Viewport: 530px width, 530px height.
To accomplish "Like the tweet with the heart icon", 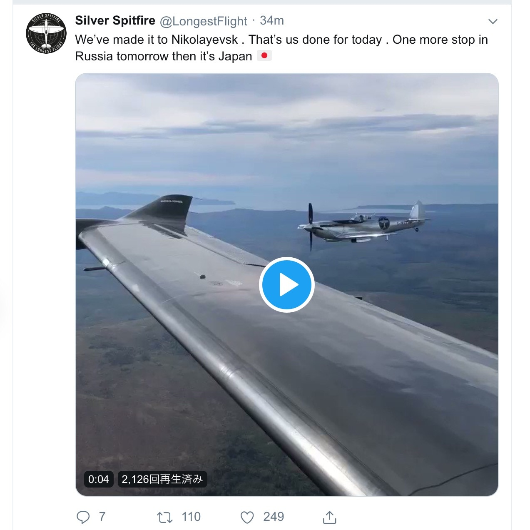I will tap(247, 518).
